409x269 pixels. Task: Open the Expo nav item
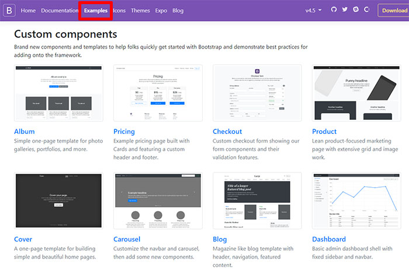point(161,11)
